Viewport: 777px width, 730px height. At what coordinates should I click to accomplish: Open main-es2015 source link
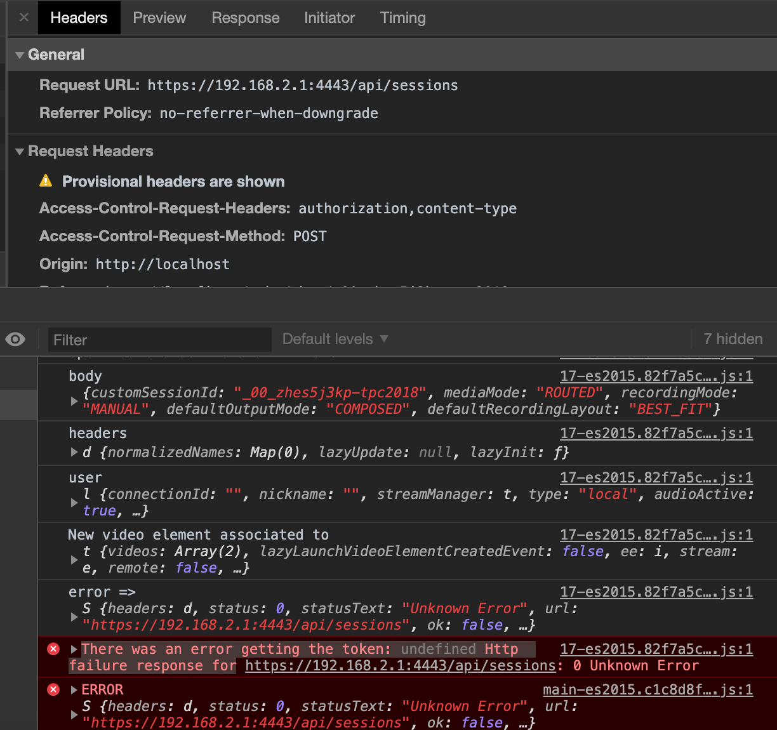(648, 690)
